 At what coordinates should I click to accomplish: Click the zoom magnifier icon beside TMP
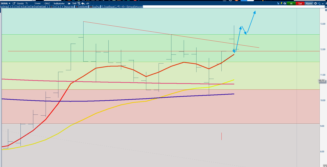click(79, 3)
